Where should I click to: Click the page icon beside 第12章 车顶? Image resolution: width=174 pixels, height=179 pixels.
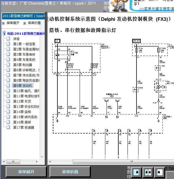(x=8, y=101)
